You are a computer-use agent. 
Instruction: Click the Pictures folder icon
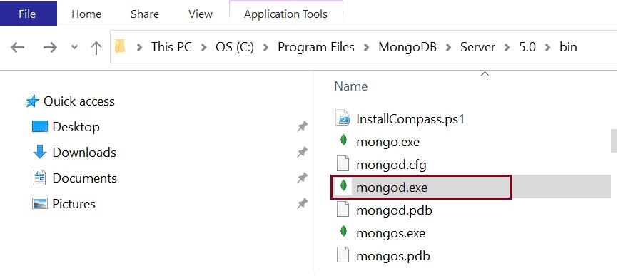tap(40, 203)
